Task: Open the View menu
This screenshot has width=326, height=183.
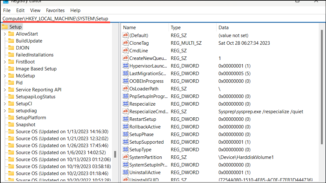Action: [x=35, y=10]
